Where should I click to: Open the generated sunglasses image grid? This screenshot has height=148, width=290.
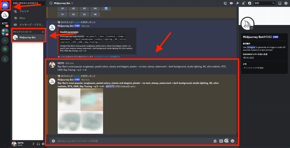pos(80,111)
